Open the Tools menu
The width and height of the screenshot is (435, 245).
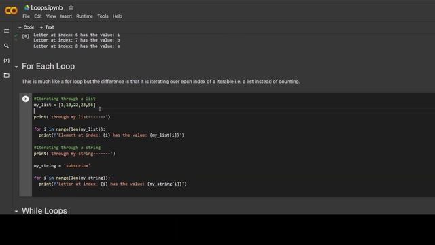click(103, 16)
